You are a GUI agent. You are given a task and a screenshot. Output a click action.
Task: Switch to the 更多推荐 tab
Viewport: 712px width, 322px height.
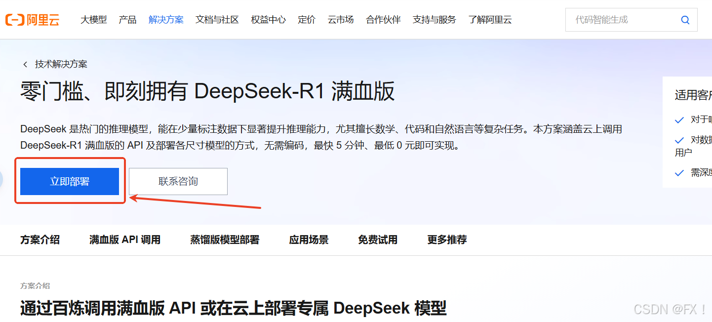(x=447, y=240)
